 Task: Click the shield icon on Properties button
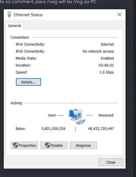(x=16, y=145)
